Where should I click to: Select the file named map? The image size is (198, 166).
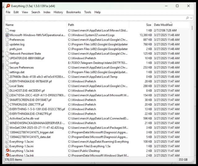12,31
